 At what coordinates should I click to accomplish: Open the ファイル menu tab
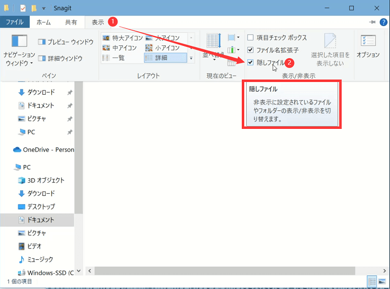15,22
